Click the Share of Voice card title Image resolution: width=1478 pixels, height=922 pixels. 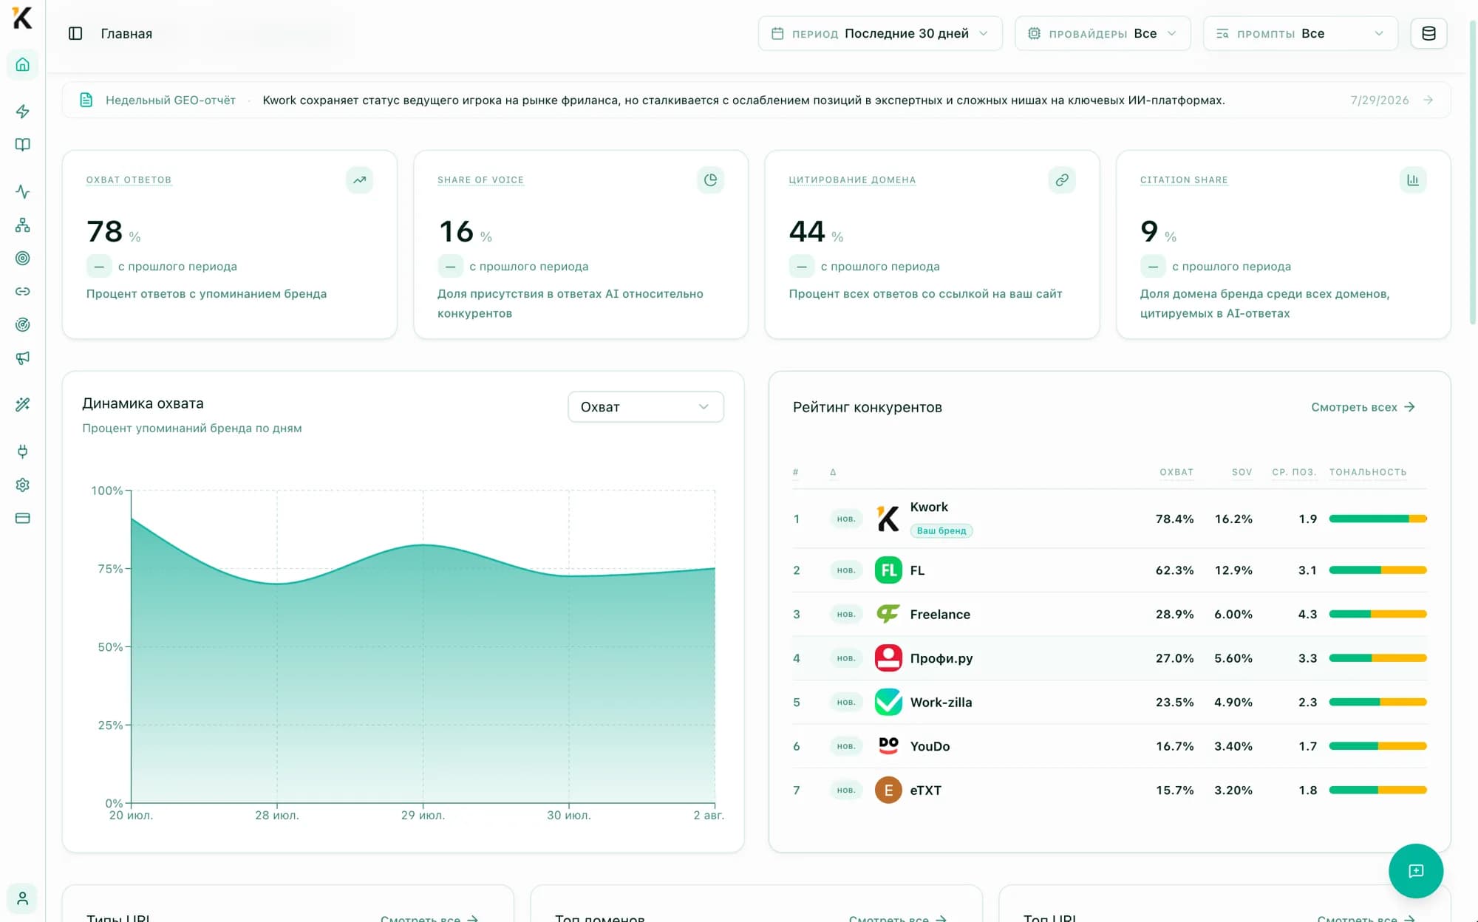[480, 180]
